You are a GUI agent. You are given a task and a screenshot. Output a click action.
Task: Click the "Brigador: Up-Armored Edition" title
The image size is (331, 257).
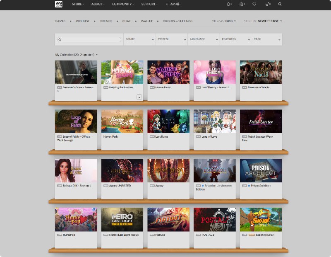(214, 187)
